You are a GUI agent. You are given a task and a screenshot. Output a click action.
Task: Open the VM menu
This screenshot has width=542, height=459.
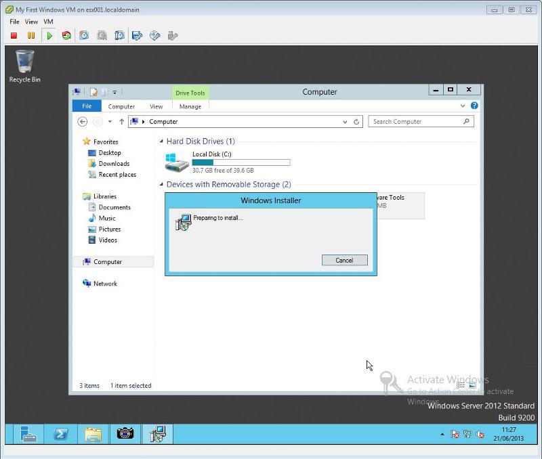point(48,22)
